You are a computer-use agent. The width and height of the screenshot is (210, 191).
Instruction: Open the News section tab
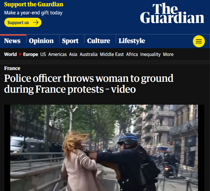tap(12, 41)
